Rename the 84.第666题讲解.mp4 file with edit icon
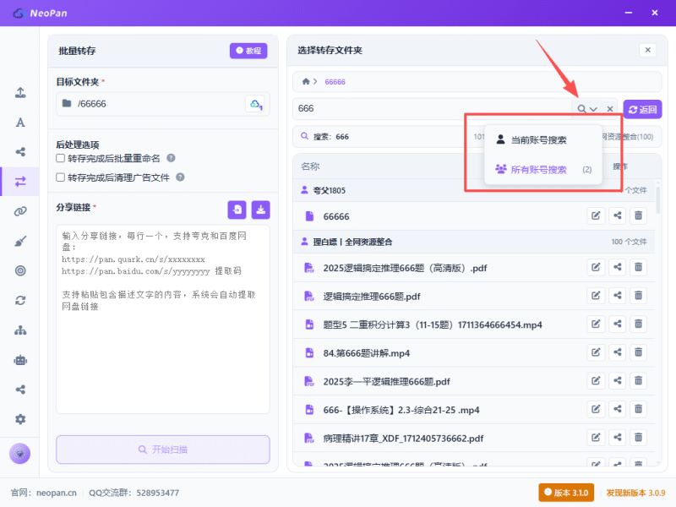Image resolution: width=676 pixels, height=507 pixels. tap(597, 353)
